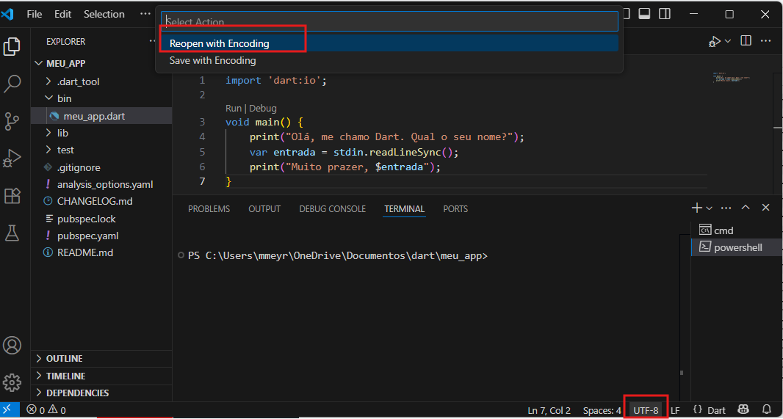Click the editor minimap preview
Screen dimensions: 783x419
click(x=732, y=78)
